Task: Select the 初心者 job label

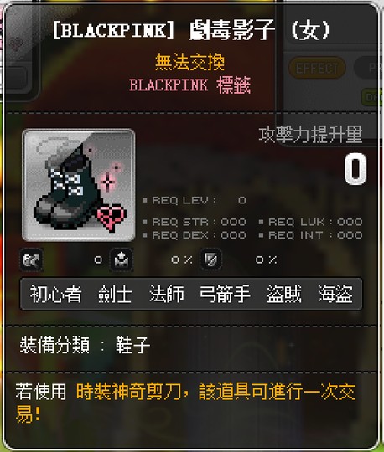Action: click(x=55, y=295)
